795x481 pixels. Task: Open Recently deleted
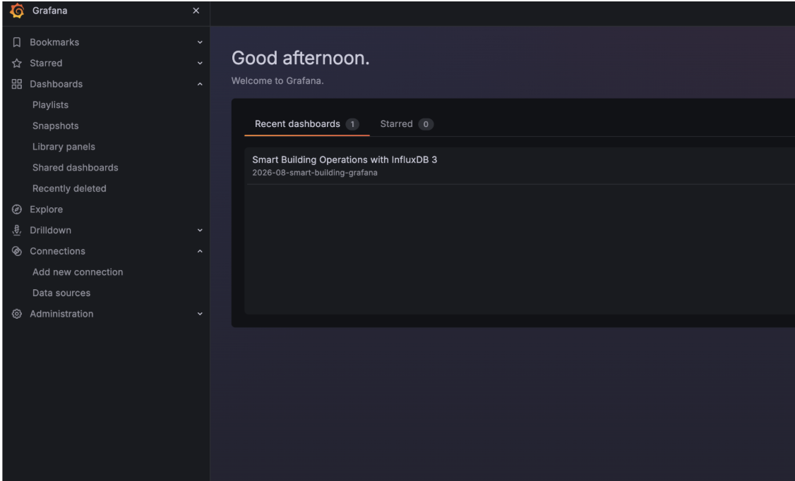[69, 188]
